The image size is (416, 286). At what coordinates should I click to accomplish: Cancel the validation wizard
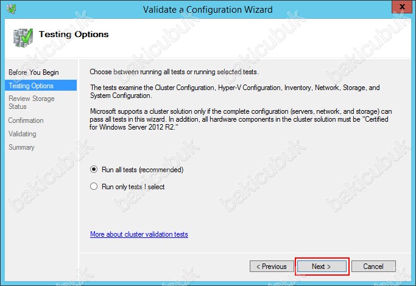pyautogui.click(x=373, y=266)
